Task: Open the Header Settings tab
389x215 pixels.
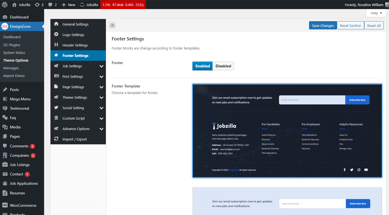Action: click(75, 45)
